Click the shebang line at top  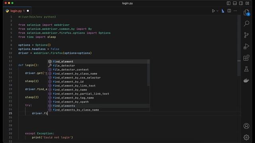click(x=37, y=17)
